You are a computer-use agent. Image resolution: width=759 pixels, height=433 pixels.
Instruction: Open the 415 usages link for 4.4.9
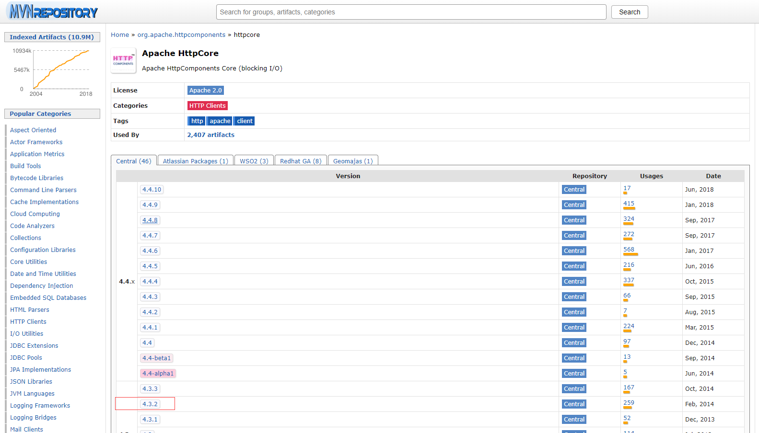coord(629,204)
